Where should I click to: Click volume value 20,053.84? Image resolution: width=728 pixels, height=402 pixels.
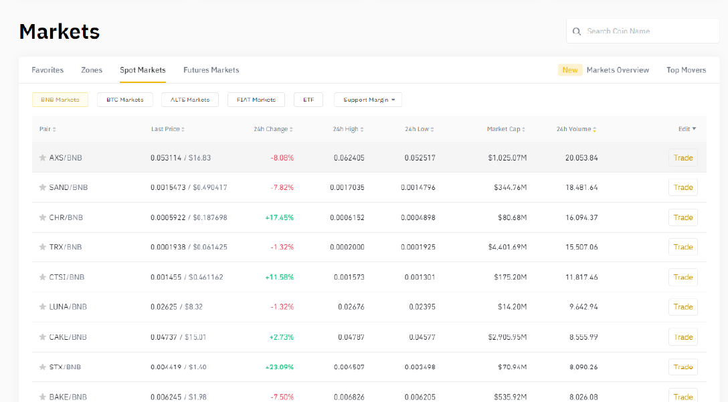581,158
